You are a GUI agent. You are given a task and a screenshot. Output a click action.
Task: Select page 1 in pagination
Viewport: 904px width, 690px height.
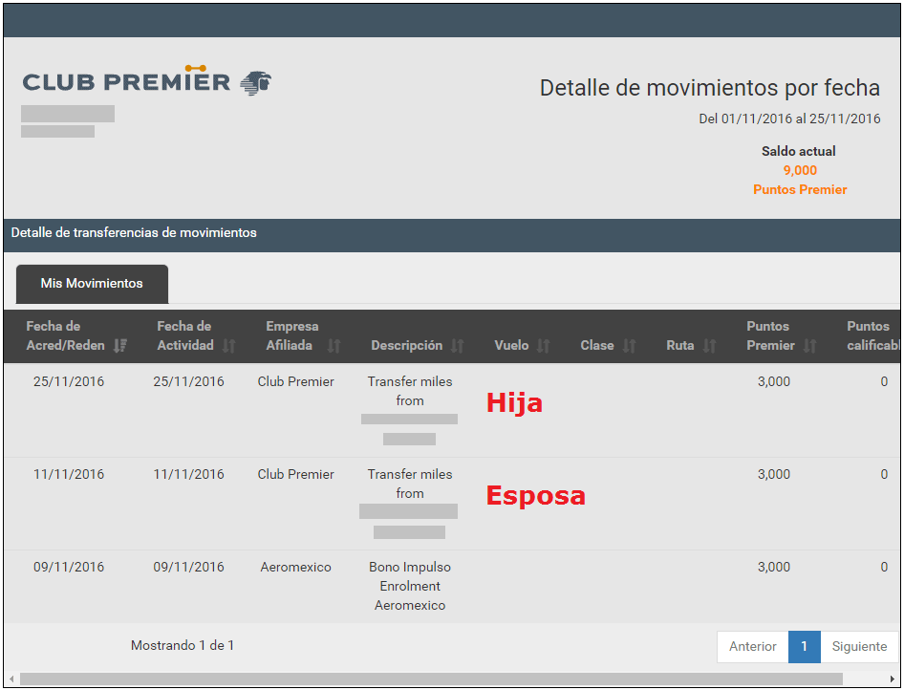pyautogui.click(x=805, y=646)
